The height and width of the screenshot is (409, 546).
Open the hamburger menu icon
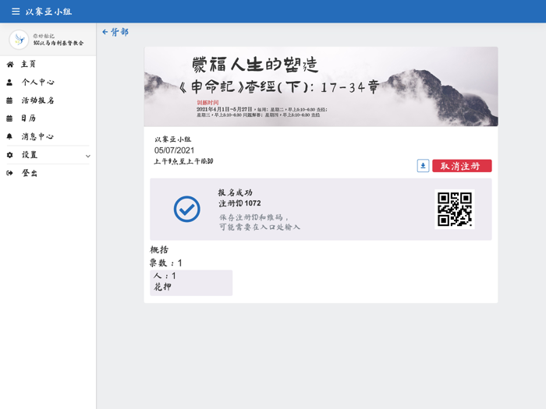point(16,12)
